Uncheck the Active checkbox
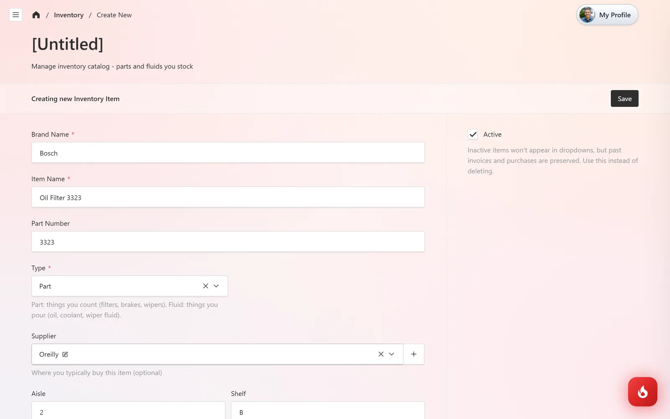 (x=473, y=134)
